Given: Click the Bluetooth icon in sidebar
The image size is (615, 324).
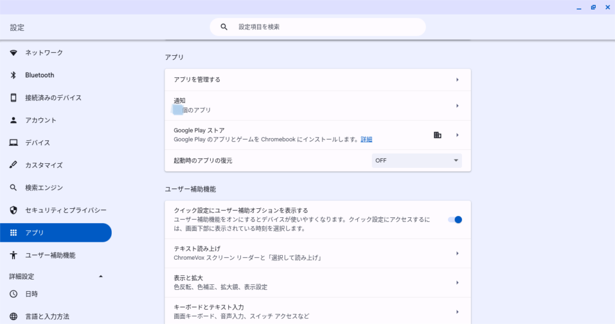Looking at the screenshot, I should pyautogui.click(x=14, y=75).
